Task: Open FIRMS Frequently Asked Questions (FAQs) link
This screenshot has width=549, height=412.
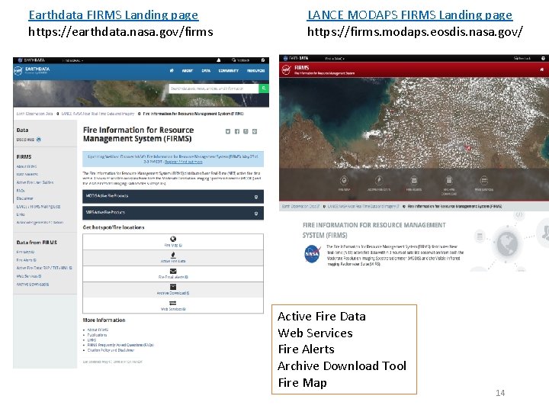Action: tap(120, 345)
